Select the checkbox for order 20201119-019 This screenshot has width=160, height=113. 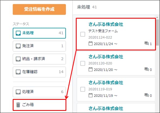[83, 89]
